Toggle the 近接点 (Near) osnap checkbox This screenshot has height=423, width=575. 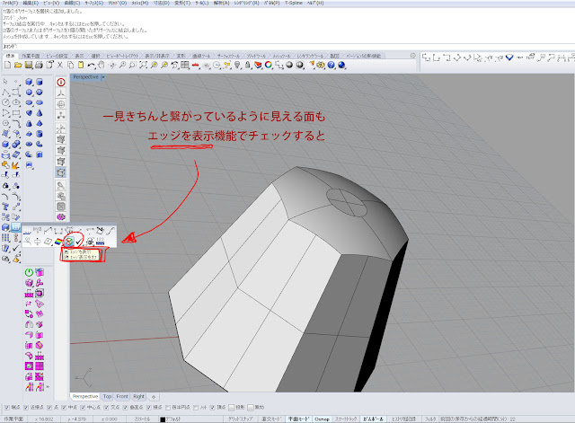[x=26, y=408]
